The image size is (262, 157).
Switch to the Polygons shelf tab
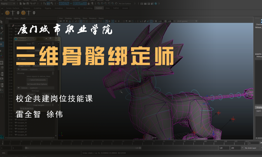pyautogui.click(x=26, y=8)
